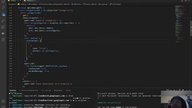Image resolution: width=192 pixels, height=108 pixels.
Task: Close the index.js tab
Action: pos(20,1)
